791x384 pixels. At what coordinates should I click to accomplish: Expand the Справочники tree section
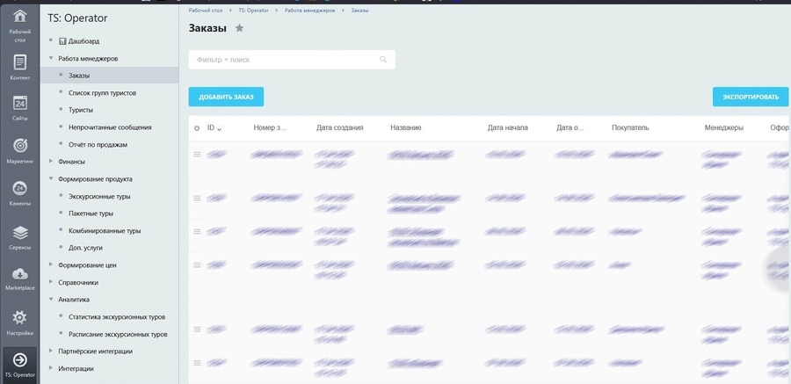(52, 282)
